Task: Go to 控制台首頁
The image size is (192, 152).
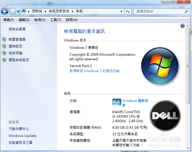Action: 17,29
